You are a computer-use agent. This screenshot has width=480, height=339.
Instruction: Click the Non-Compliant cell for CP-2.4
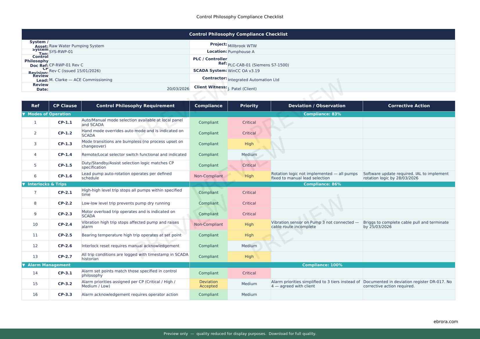(208, 225)
